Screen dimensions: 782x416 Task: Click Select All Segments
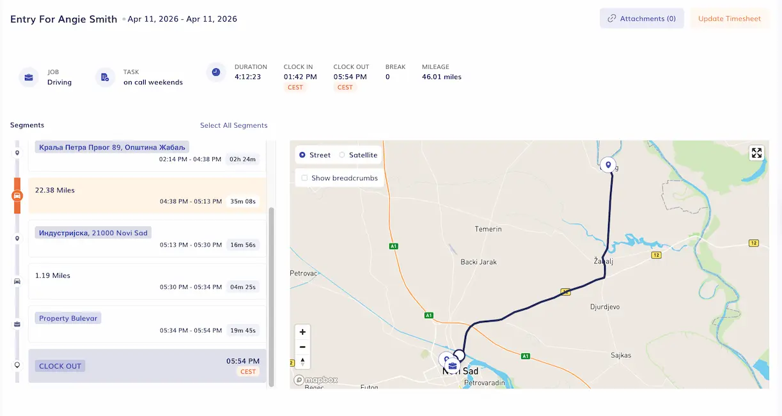(233, 125)
